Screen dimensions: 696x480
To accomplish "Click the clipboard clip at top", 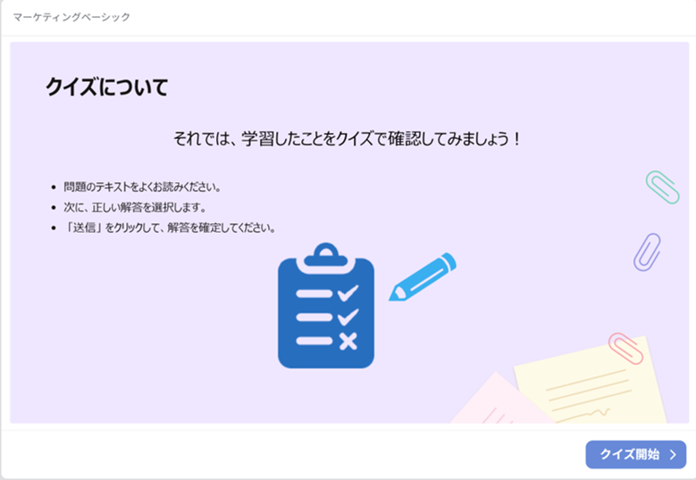I will tap(326, 256).
